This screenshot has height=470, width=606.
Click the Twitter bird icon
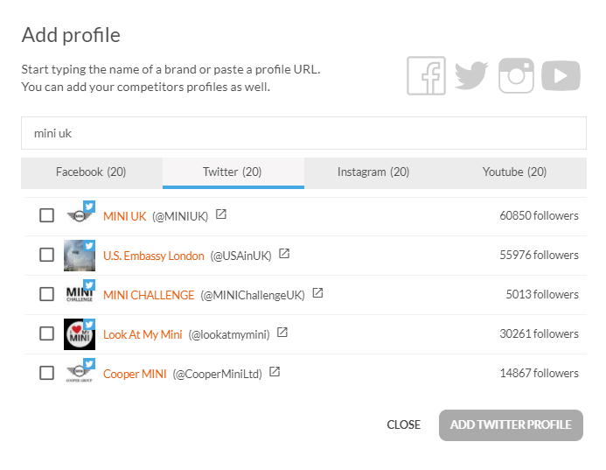471,76
